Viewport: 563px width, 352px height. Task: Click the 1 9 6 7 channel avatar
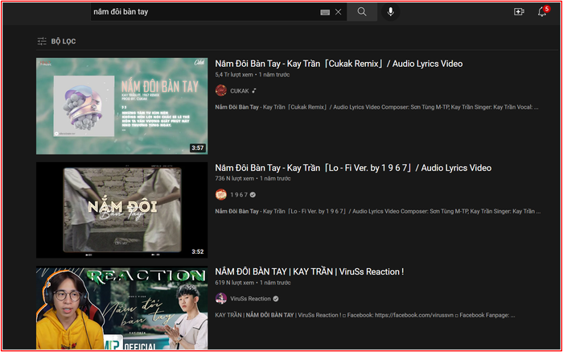click(221, 195)
